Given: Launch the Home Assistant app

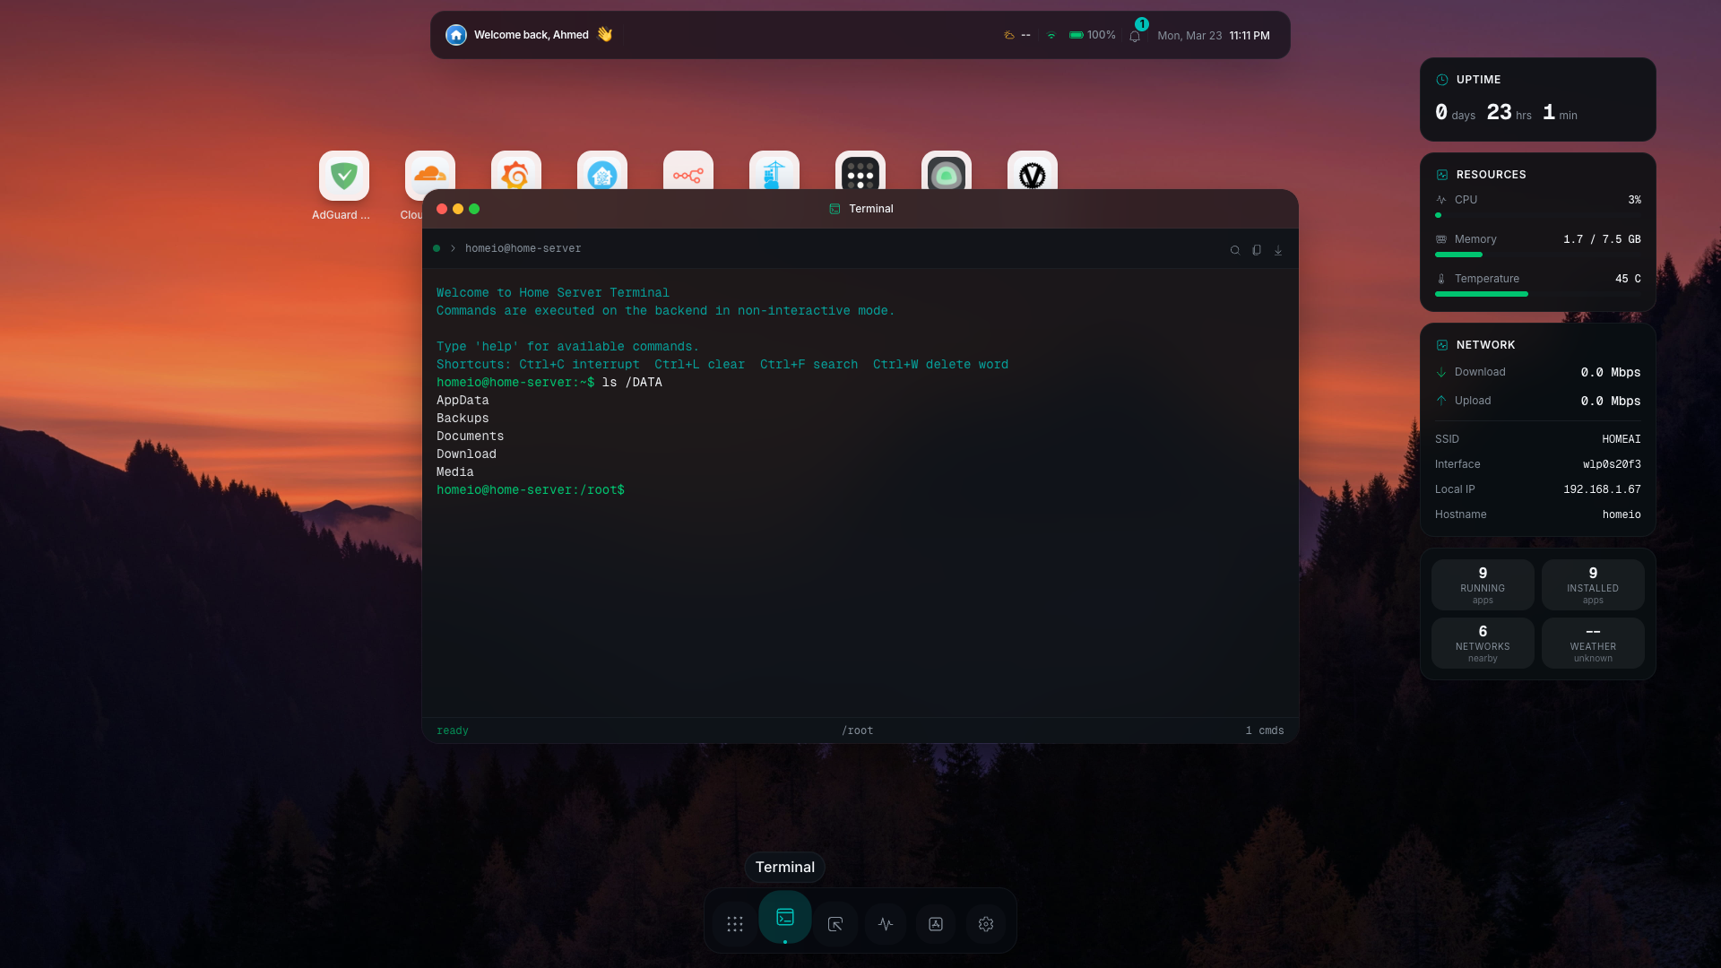Looking at the screenshot, I should pyautogui.click(x=601, y=176).
